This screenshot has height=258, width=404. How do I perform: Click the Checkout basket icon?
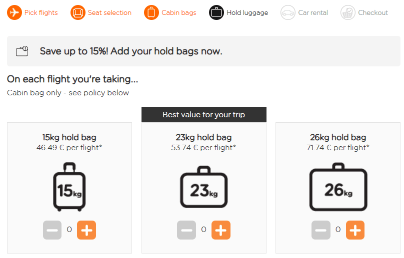(348, 12)
